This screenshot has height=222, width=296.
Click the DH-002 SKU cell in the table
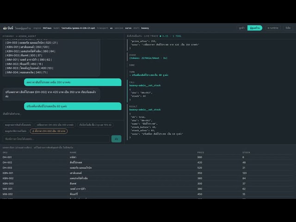tap(7, 162)
